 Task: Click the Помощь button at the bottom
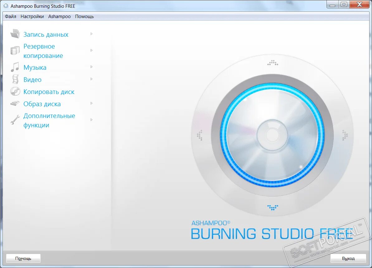tap(23, 258)
